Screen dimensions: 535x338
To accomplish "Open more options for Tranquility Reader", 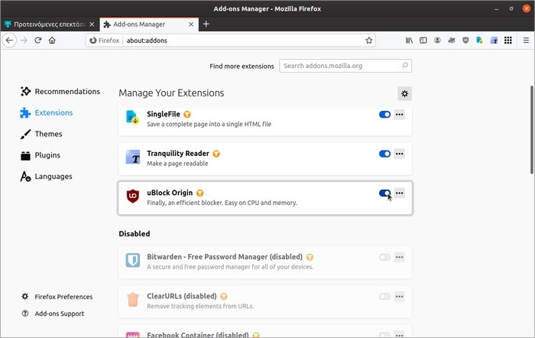I will (x=400, y=154).
